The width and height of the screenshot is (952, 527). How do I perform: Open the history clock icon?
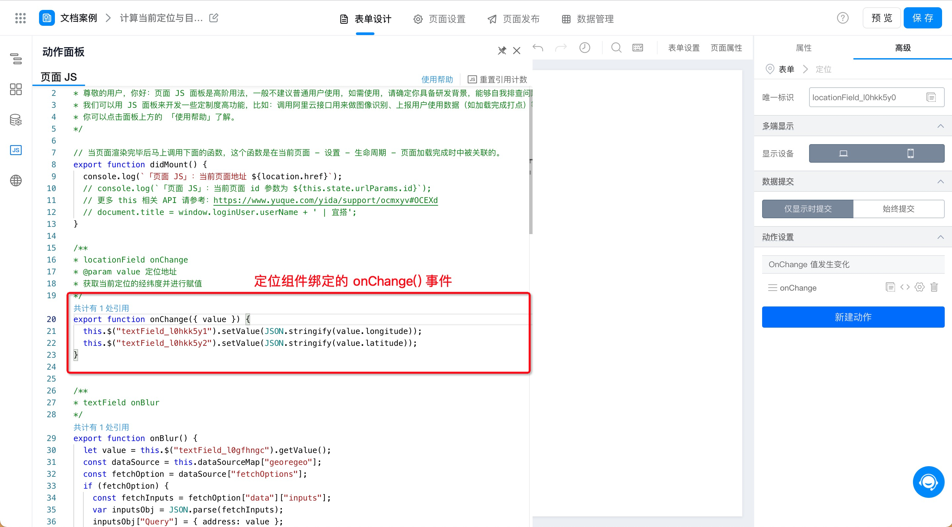click(584, 48)
